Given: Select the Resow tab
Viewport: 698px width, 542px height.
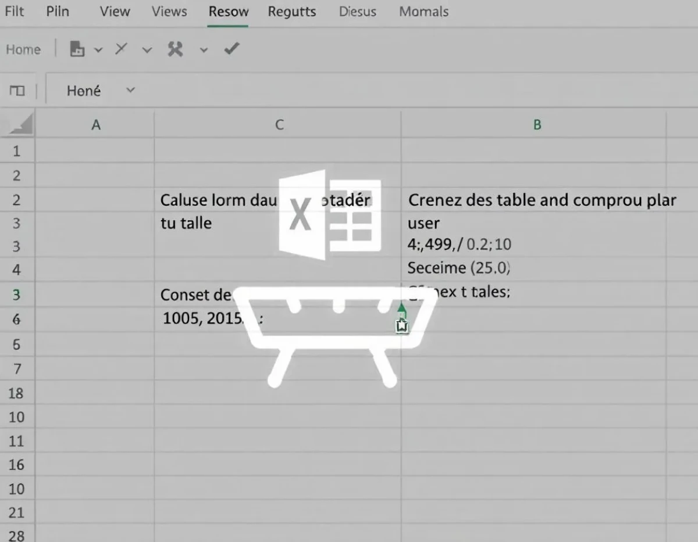Looking at the screenshot, I should point(229,12).
